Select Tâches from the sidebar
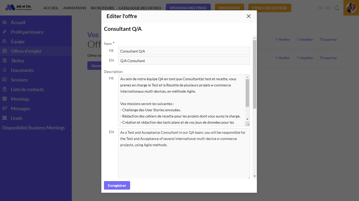Image resolution: width=359 pixels, height=201 pixels. click(17, 61)
